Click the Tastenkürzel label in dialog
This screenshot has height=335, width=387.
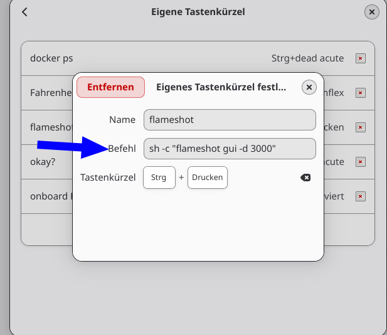point(108,178)
